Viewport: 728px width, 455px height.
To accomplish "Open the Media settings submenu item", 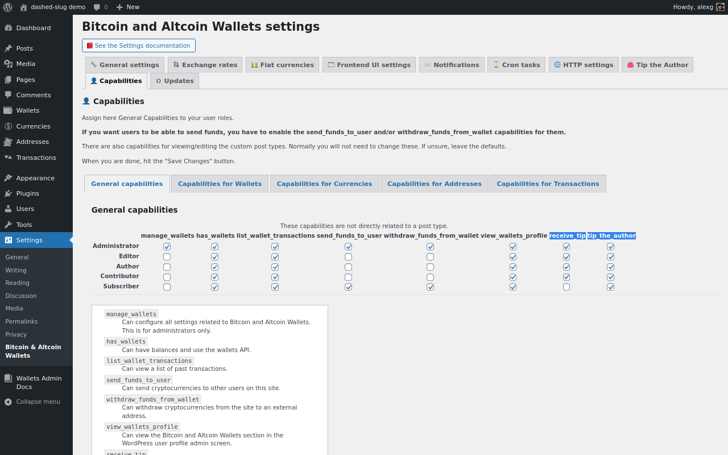I will [x=14, y=308].
